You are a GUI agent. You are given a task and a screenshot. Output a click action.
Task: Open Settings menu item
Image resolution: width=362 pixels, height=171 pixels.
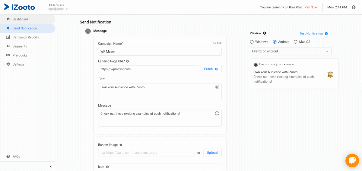(27, 64)
